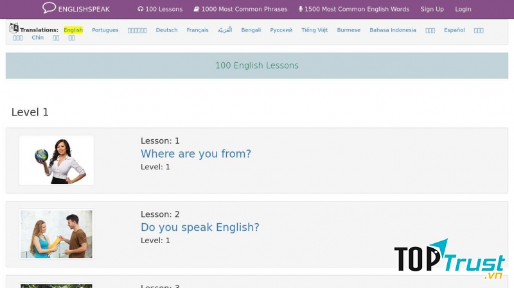Switch translation to Русский
This screenshot has height=288, width=514.
[x=281, y=30]
